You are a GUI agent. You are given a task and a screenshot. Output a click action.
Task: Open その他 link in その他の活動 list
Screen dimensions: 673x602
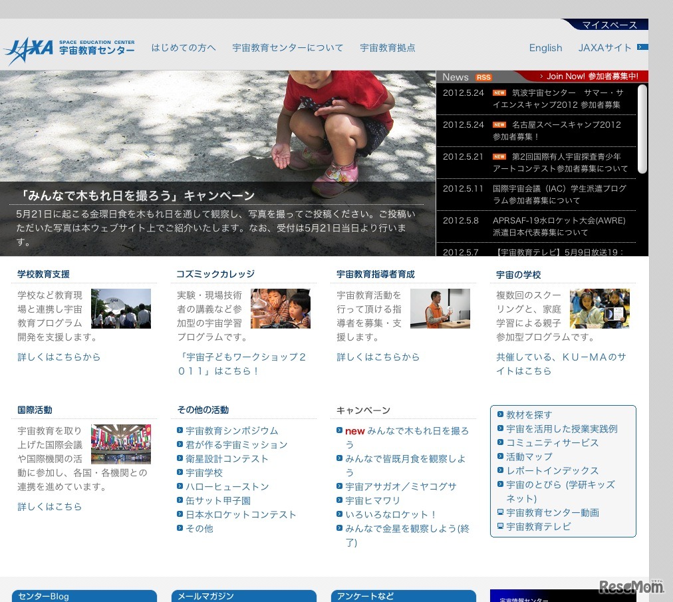(200, 528)
